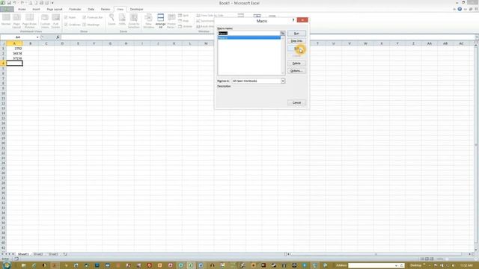The width and height of the screenshot is (479, 269).
Task: Click inside the formula bar
Action: coord(267,37)
